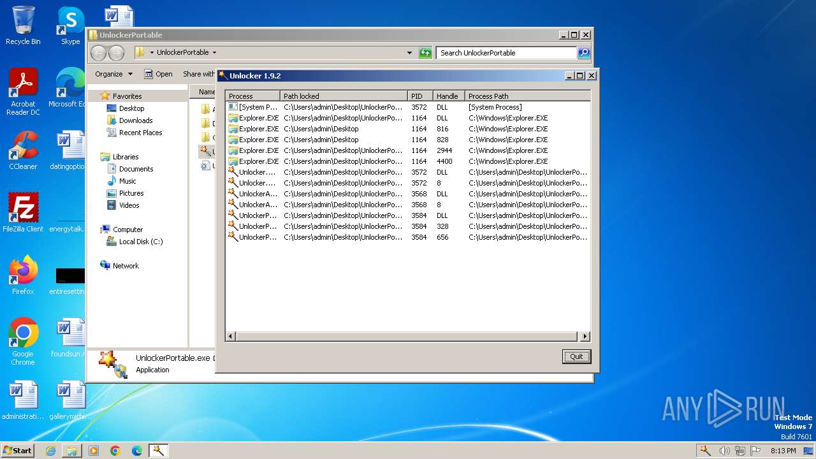Open Firefox desktop icon

click(23, 275)
